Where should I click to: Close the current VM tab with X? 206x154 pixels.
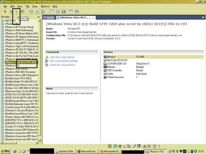pos(203,17)
